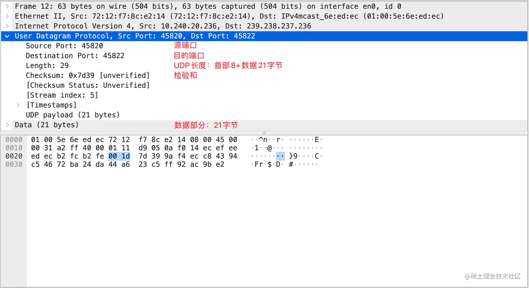529x288 pixels.
Task: Select the Destination Port: 45822 field
Action: (x=75, y=56)
